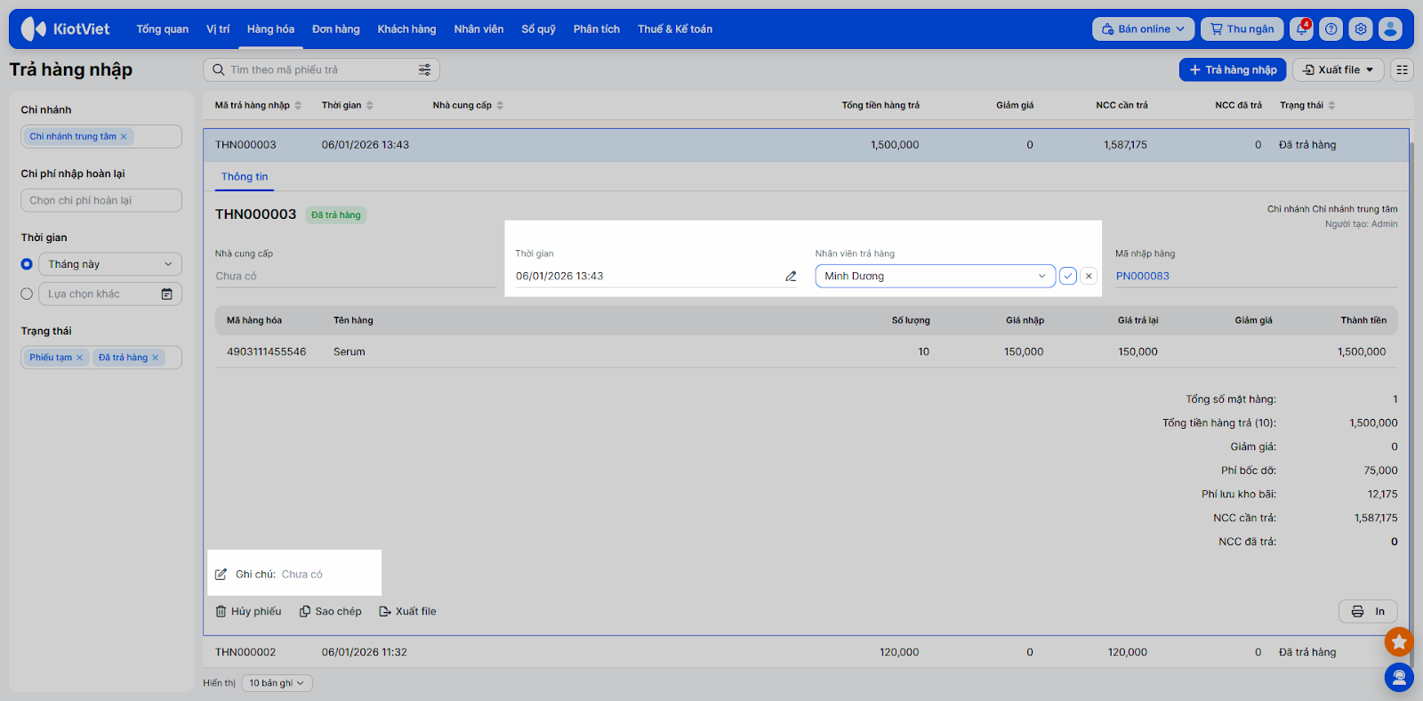1423x701 pixels.
Task: Click the pencil icon to edit time
Action: pos(791,277)
